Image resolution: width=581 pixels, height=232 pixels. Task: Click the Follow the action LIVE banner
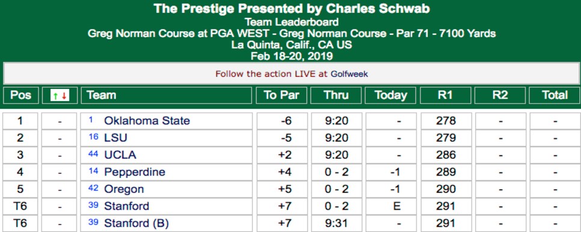point(292,74)
